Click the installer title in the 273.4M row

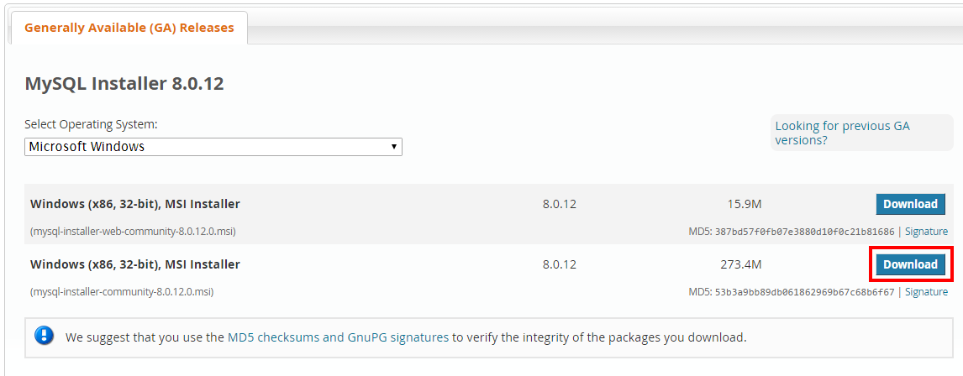tap(135, 265)
